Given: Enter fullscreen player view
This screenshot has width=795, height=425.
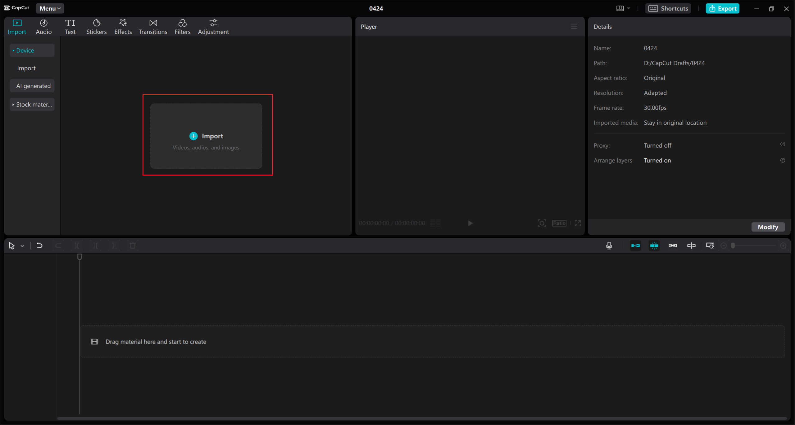Looking at the screenshot, I should tap(578, 223).
